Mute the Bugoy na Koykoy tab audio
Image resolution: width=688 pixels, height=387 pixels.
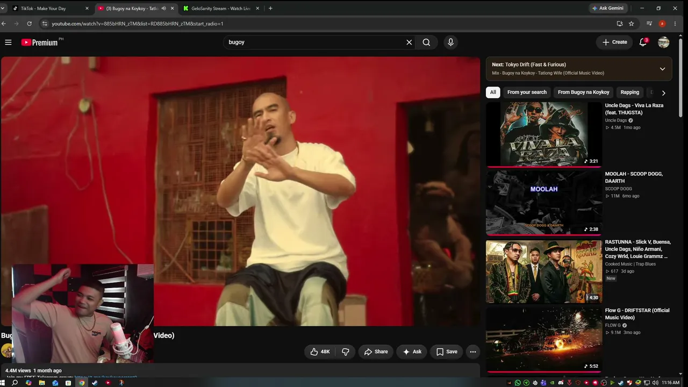point(163,9)
